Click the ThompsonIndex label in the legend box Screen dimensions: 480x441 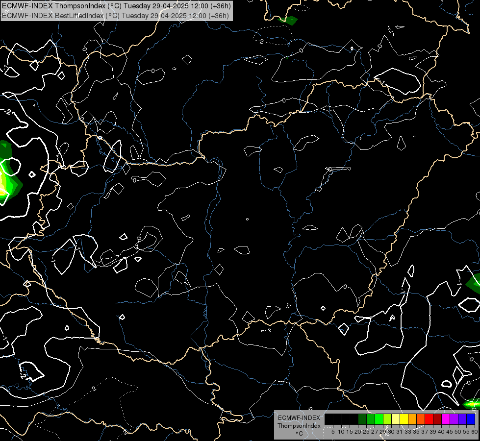point(299,426)
